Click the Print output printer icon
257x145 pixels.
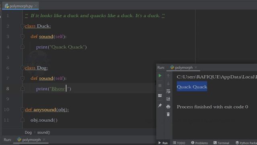click(x=168, y=107)
